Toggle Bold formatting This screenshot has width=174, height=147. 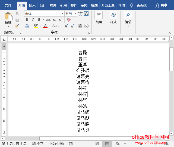point(27,20)
